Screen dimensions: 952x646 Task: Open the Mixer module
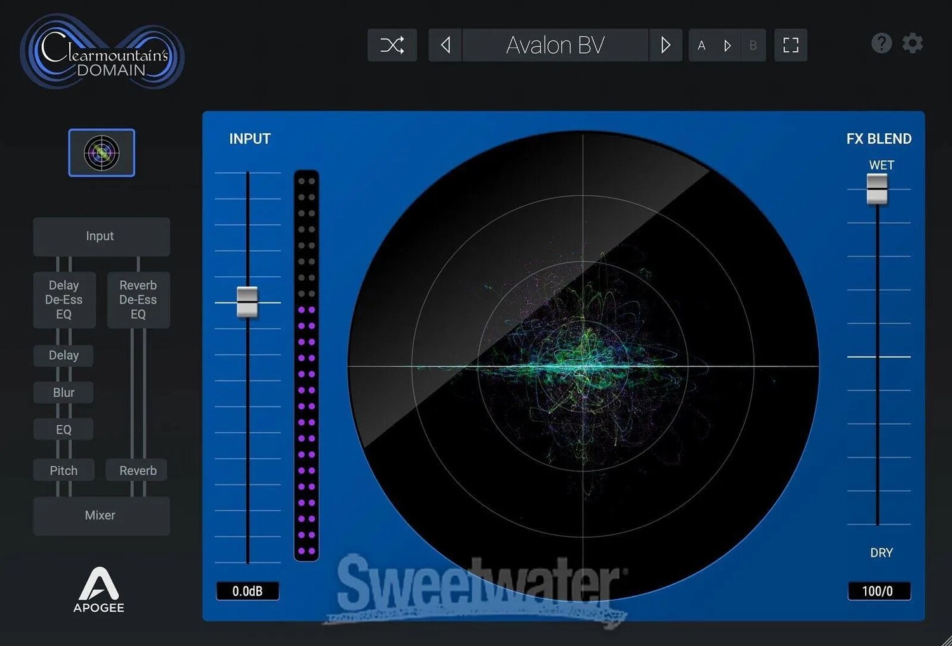click(102, 516)
